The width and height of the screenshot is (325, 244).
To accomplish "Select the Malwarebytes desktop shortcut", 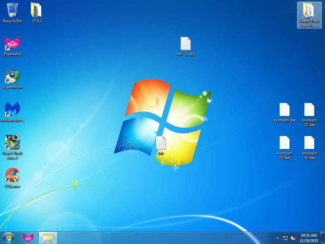I will [x=12, y=112].
